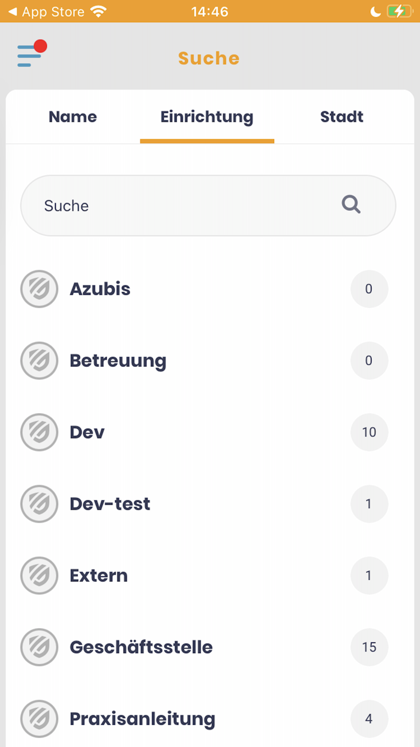Select the shield icon next to Dev

point(40,432)
